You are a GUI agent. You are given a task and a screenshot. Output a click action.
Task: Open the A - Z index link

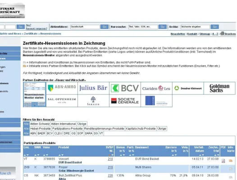tap(215, 34)
